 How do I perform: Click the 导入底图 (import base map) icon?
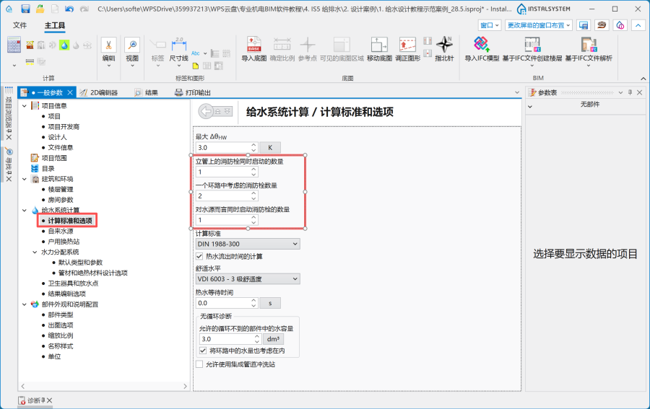point(254,45)
